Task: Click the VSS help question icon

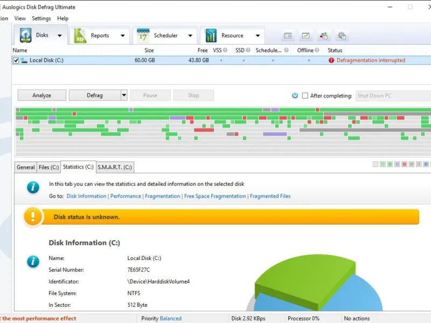Action: pos(225,50)
